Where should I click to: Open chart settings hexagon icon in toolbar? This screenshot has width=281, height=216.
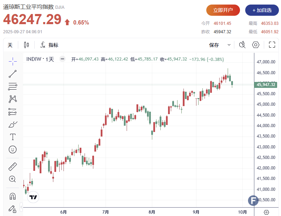256,45
